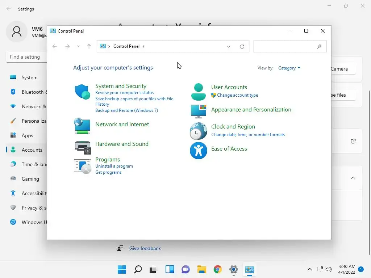This screenshot has width=371, height=278.
Task: Click Give feedback link in Settings
Action: point(145,248)
